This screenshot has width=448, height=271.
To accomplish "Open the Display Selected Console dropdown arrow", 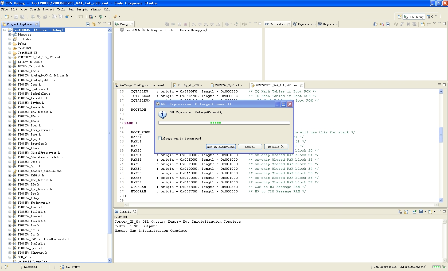I will click(425, 212).
